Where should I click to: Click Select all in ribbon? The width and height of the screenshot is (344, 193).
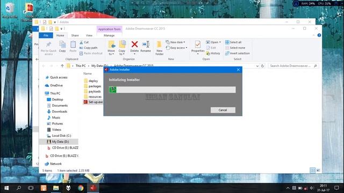coord(233,42)
